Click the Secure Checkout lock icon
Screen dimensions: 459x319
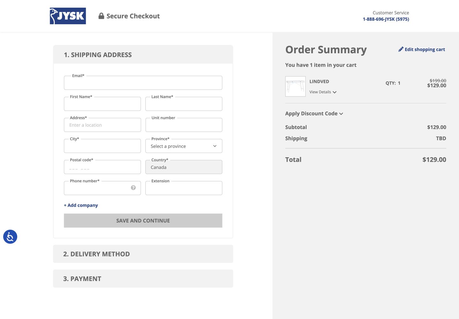[101, 16]
